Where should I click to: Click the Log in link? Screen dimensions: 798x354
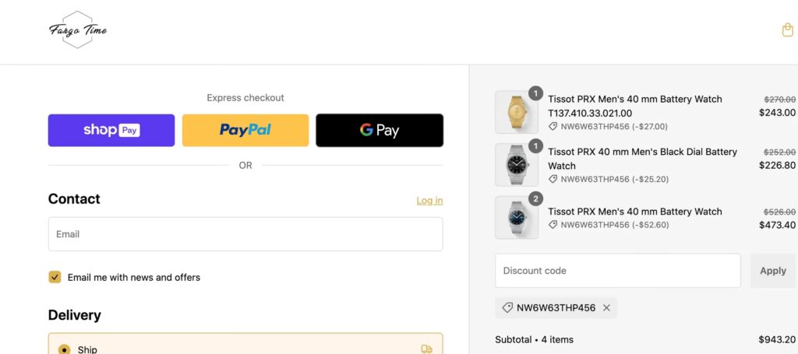[x=429, y=201]
